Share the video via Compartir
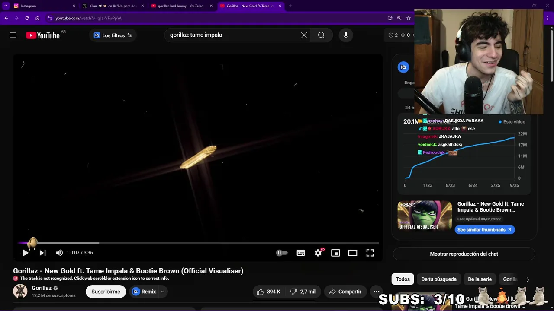This screenshot has width=554, height=311. pos(345,292)
